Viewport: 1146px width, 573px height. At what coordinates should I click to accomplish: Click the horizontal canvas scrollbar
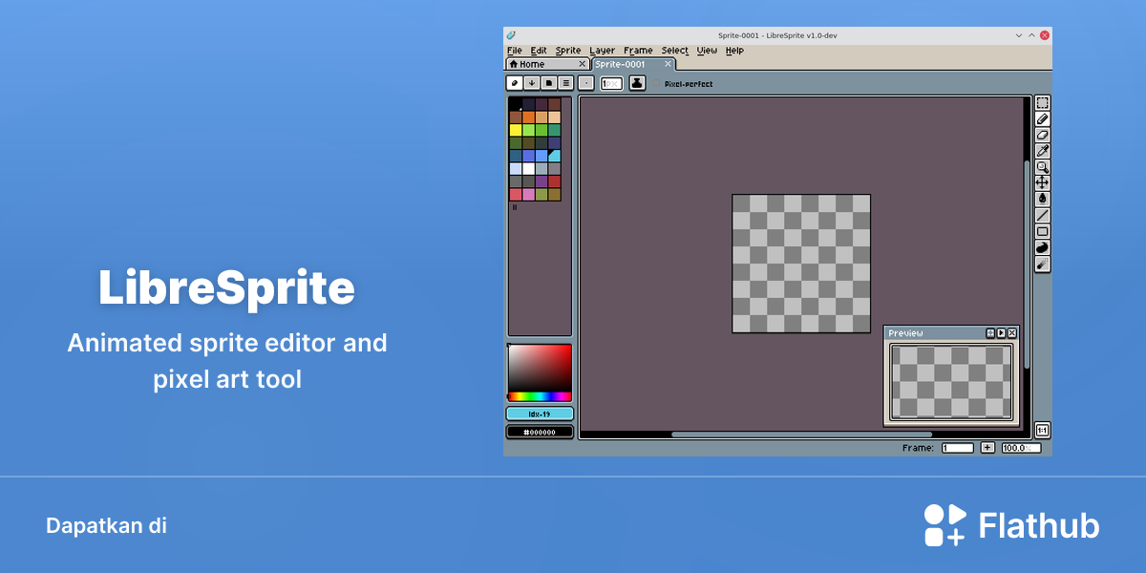click(802, 435)
